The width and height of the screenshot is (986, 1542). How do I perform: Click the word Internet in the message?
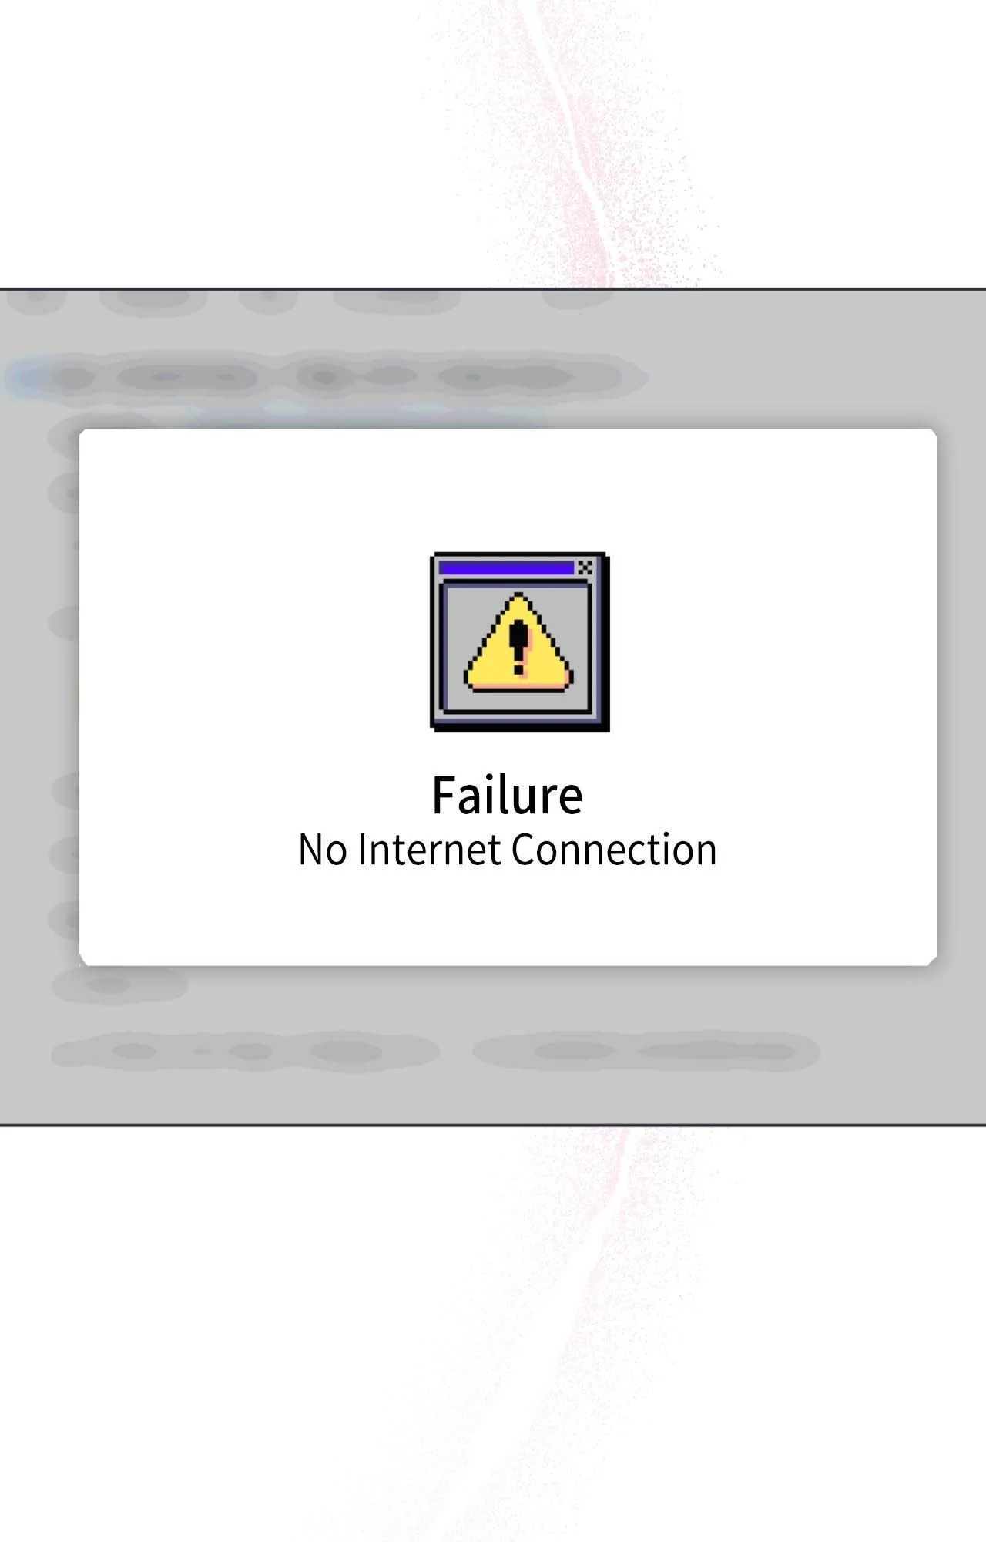429,850
